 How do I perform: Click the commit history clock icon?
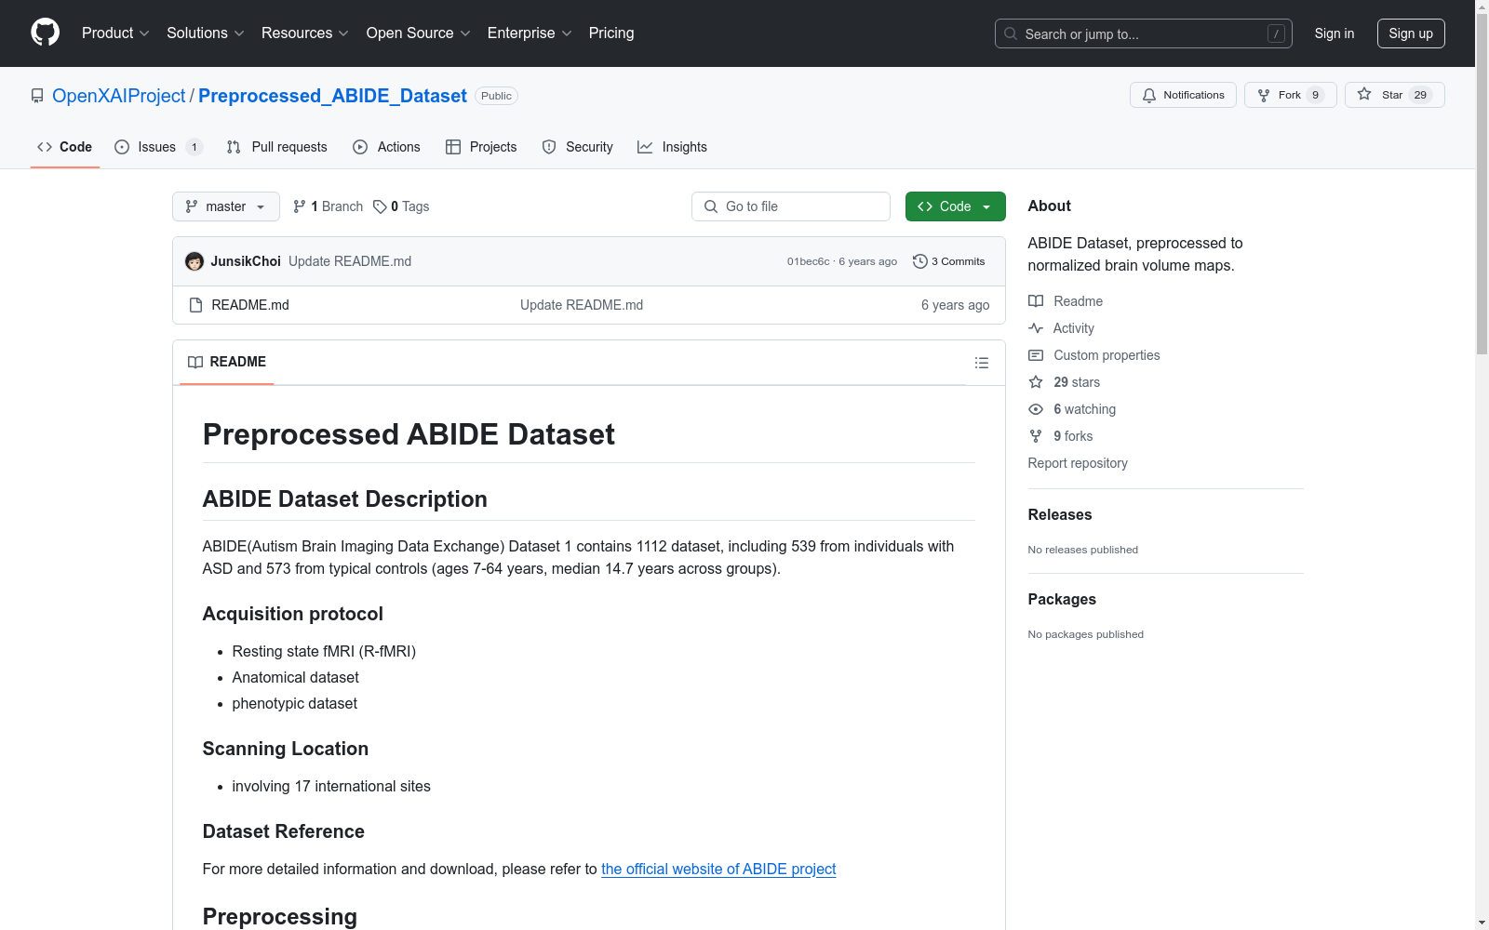pos(920,261)
